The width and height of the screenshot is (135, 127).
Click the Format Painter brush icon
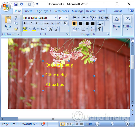pyautogui.click(x=16, y=29)
